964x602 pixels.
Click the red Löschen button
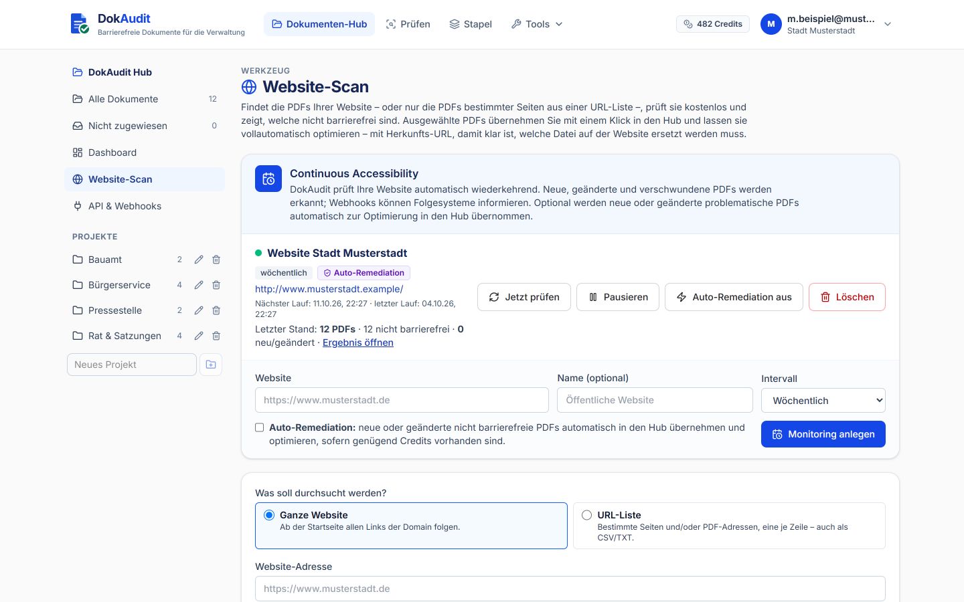[x=847, y=297]
